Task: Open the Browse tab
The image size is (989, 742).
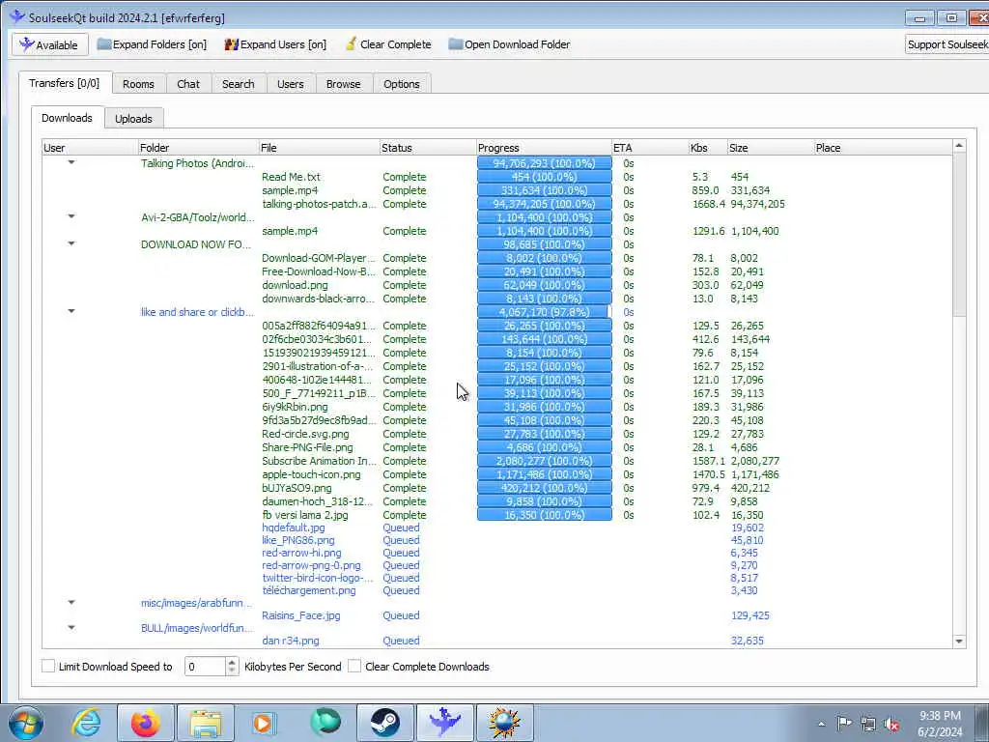Action: coord(343,84)
